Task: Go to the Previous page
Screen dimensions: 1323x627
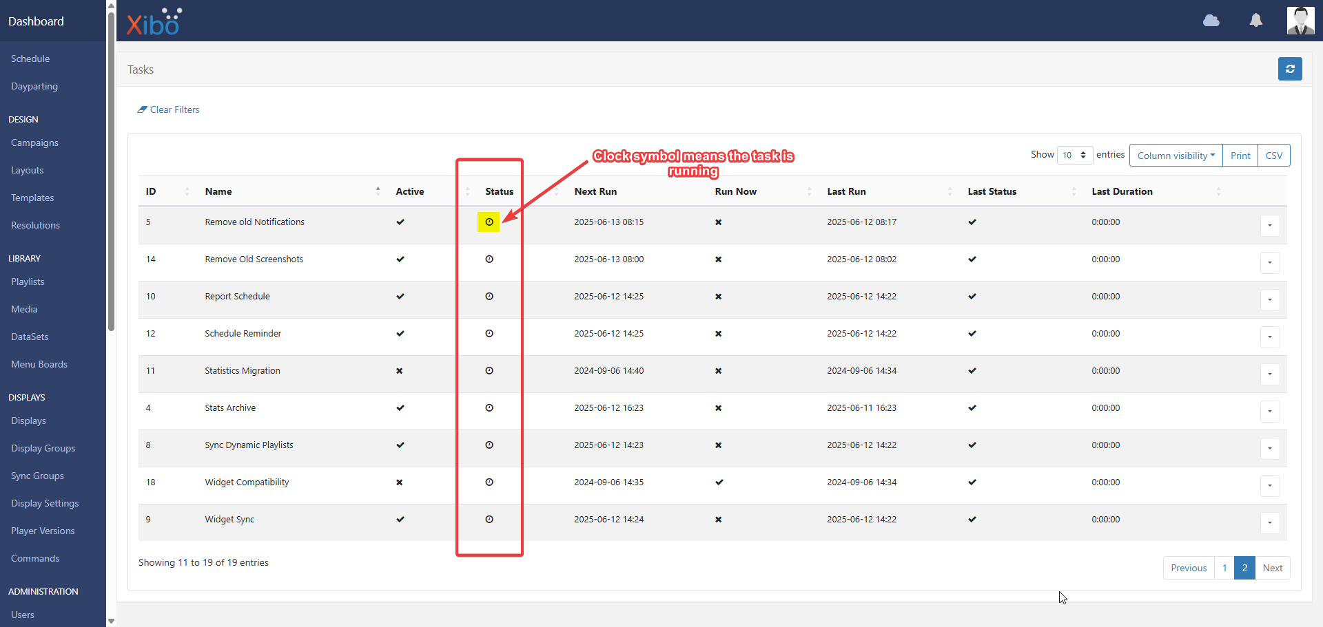Action: 1188,568
